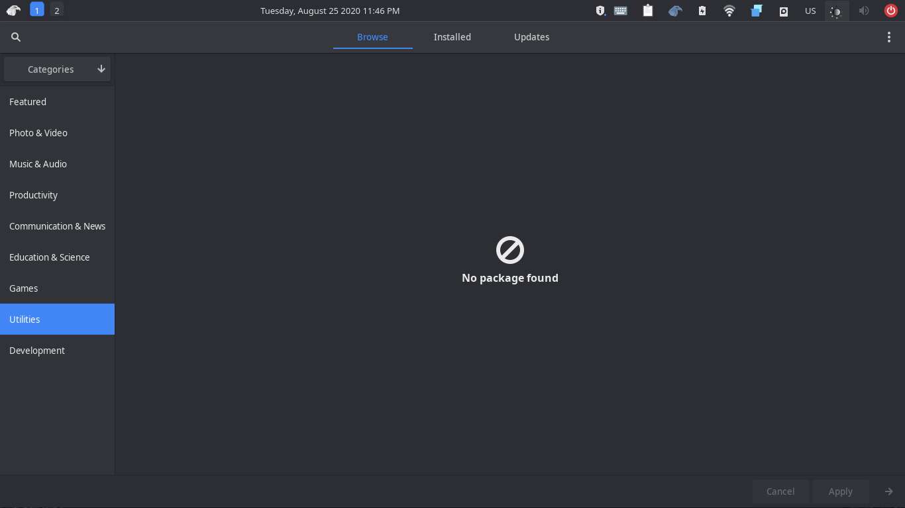905x508 pixels.
Task: Open the security shield tray icon
Action: [600, 11]
